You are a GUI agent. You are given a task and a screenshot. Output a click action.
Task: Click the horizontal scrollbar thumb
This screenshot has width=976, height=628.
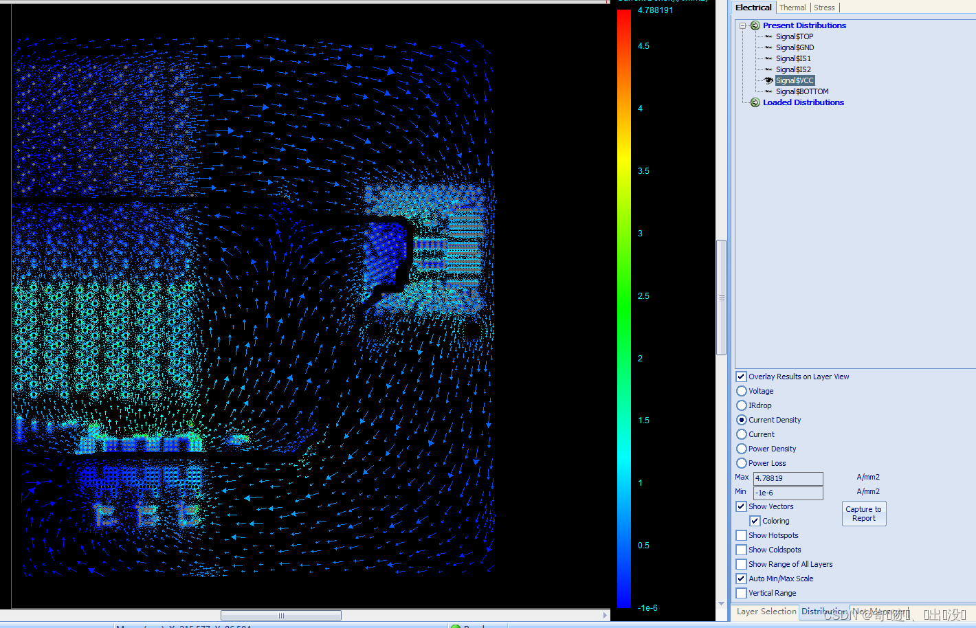click(x=280, y=616)
